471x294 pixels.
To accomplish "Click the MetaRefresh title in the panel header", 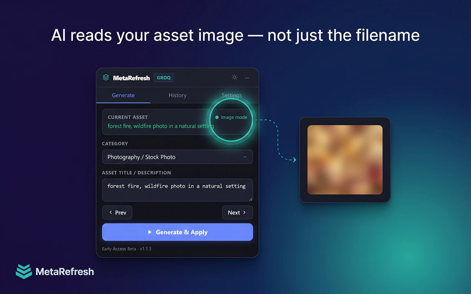I will click(x=131, y=78).
